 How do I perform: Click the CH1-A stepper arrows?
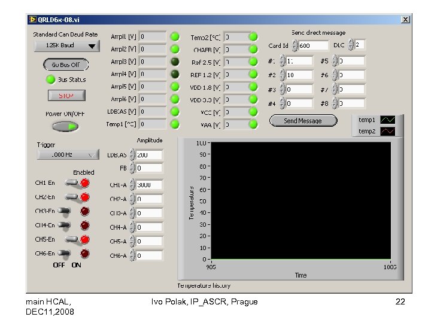click(x=132, y=185)
